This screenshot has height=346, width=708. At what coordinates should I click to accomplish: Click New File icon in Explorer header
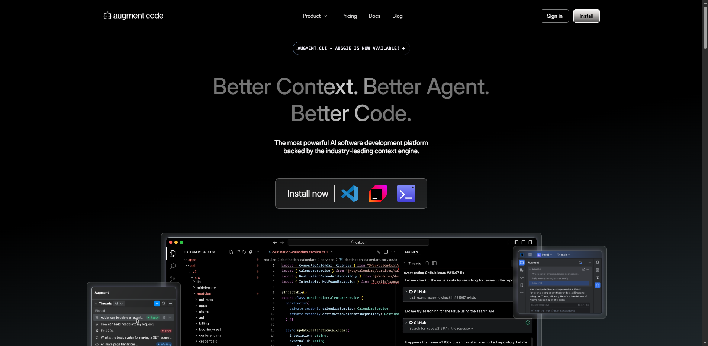pos(231,252)
